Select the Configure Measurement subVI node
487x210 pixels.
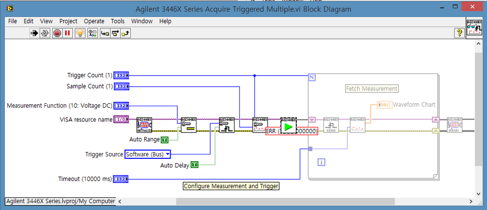click(x=189, y=125)
